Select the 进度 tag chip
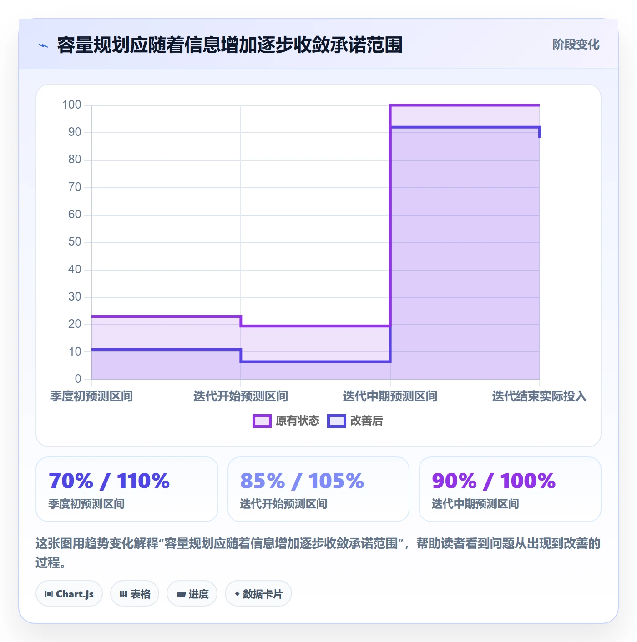Image resolution: width=637 pixels, height=642 pixels. [x=192, y=594]
